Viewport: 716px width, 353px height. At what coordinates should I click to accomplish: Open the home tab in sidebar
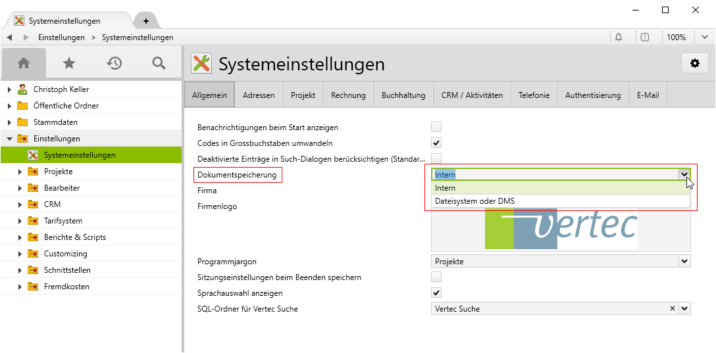[x=24, y=63]
